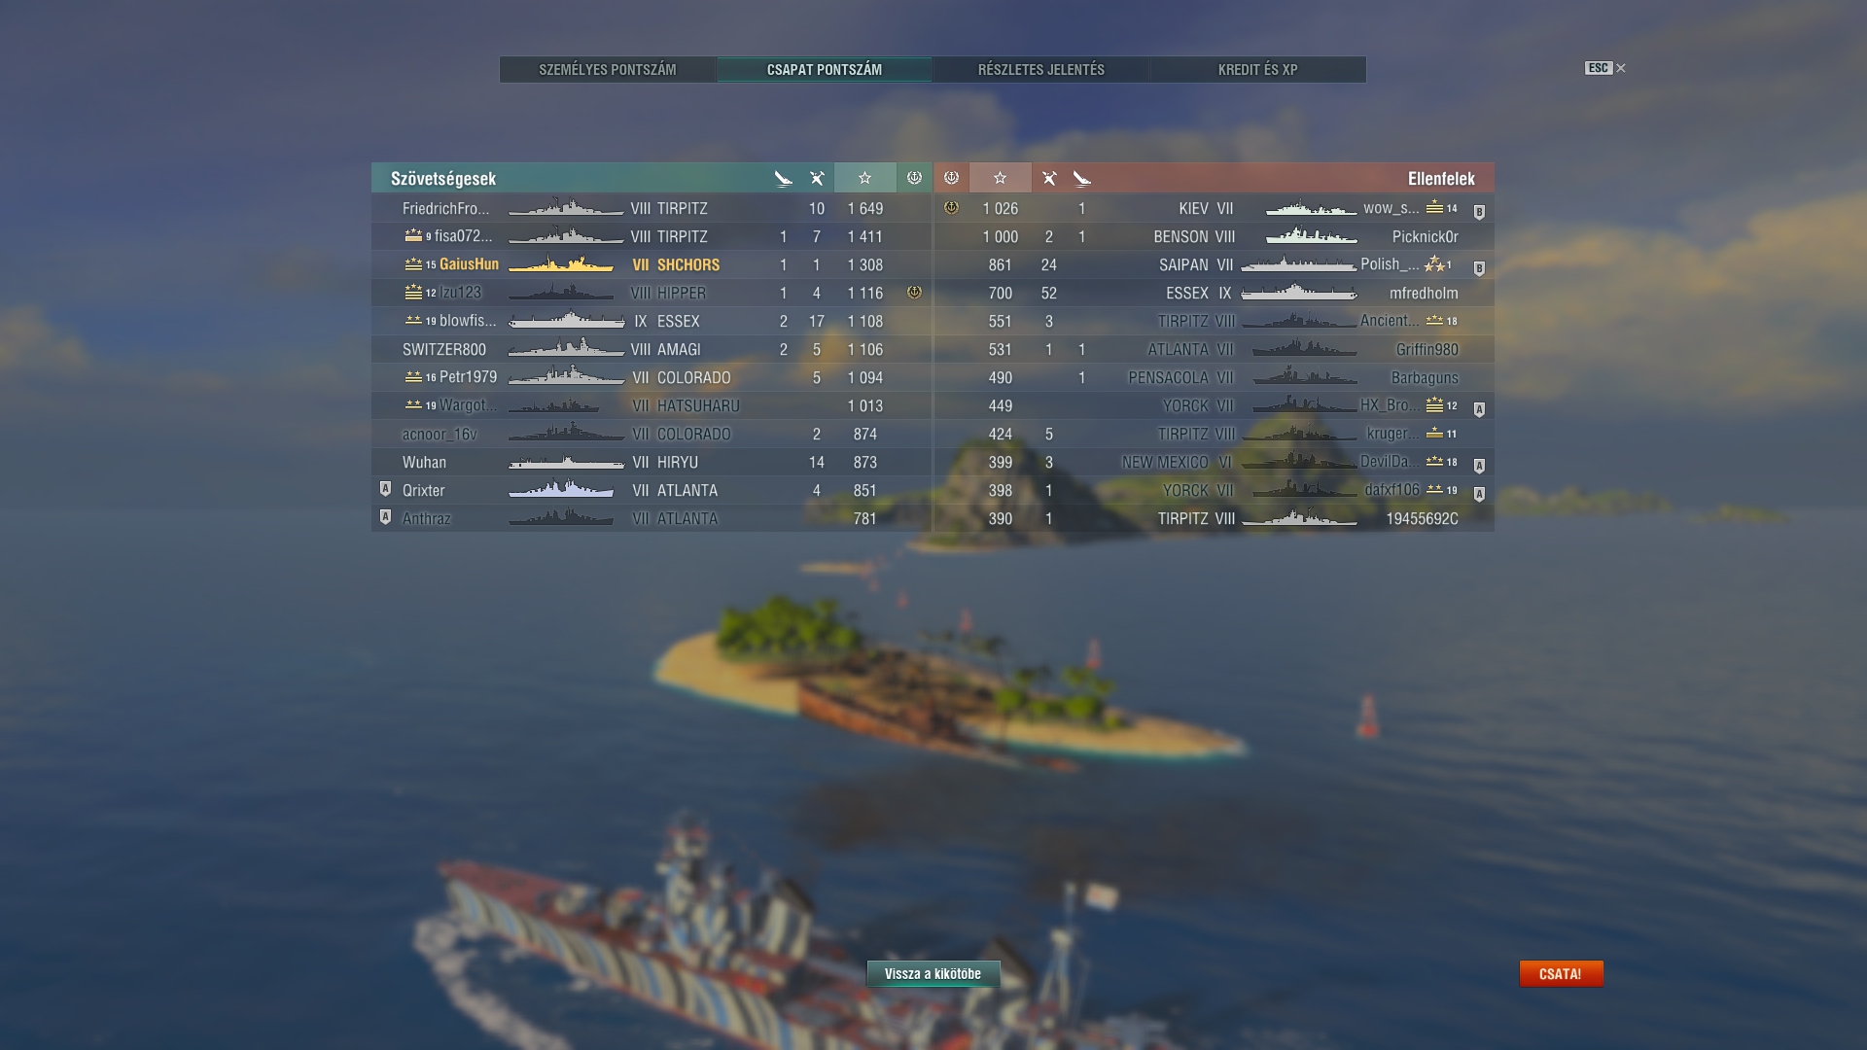Screen dimensions: 1867x1050
Task: Open the Személyes Pontszám tab
Action: pos(608,69)
